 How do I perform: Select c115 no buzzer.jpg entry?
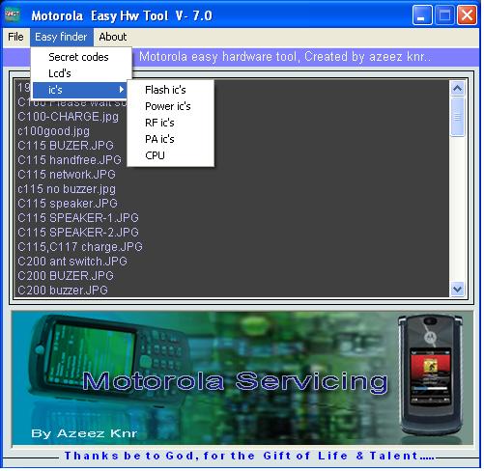tap(67, 189)
